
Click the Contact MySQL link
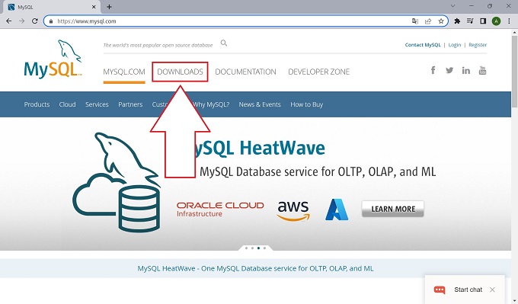pos(423,45)
